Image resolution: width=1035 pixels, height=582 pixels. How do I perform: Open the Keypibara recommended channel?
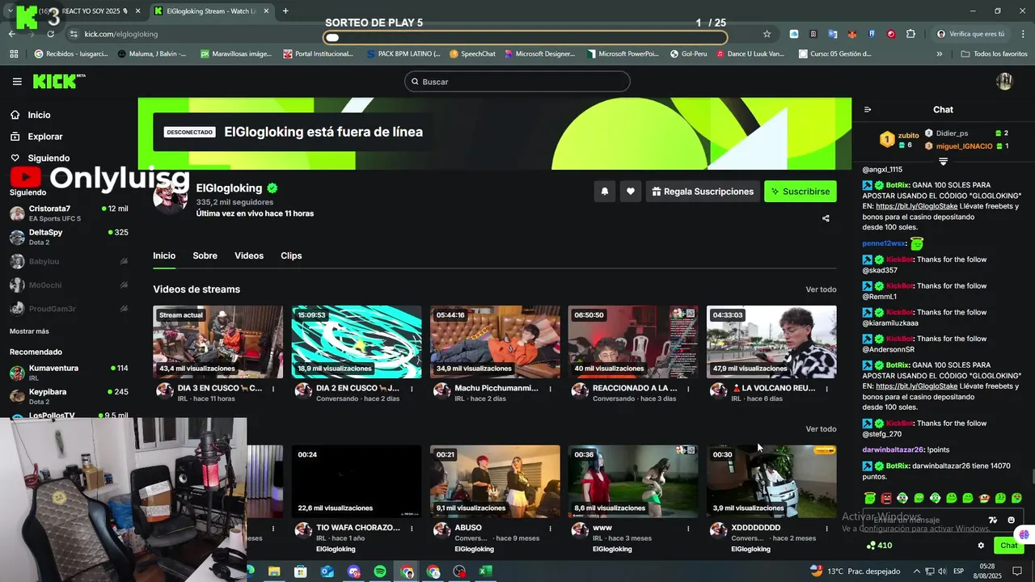(69, 396)
